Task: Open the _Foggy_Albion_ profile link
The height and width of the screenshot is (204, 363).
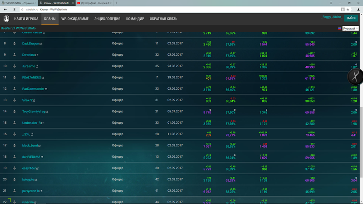Action: 331,17
